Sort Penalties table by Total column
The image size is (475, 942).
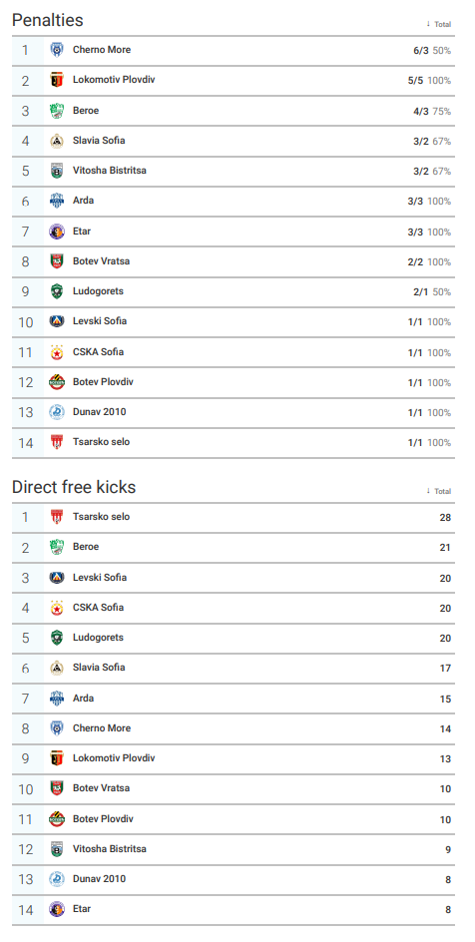click(x=438, y=24)
